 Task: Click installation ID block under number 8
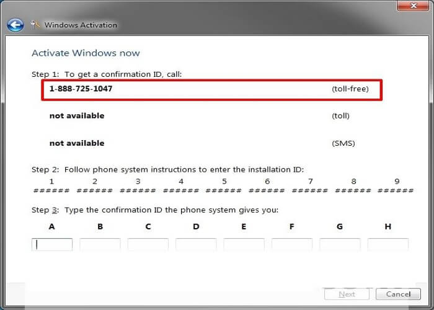(353, 191)
